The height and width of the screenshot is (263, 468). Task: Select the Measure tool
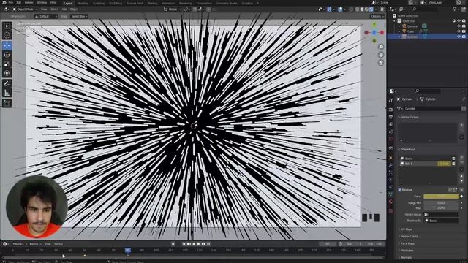[7, 93]
